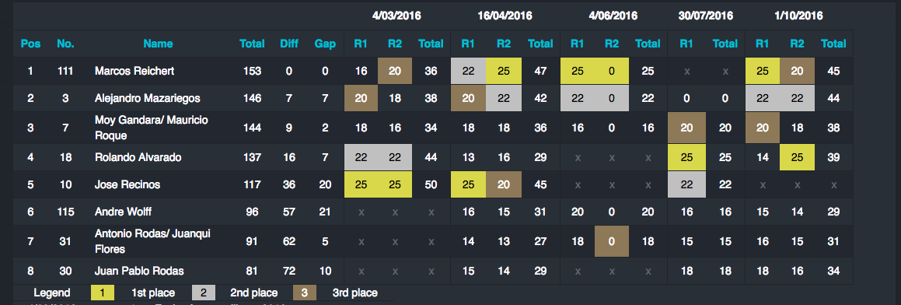Click Rolando Alvarado's overall total 137
The height and width of the screenshot is (305, 901).
tap(252, 157)
